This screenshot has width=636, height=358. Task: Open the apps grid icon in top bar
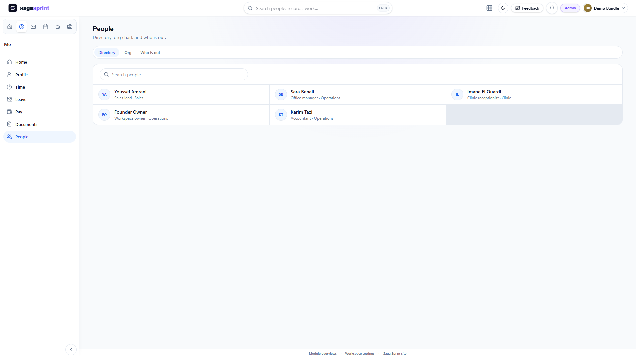(489, 8)
